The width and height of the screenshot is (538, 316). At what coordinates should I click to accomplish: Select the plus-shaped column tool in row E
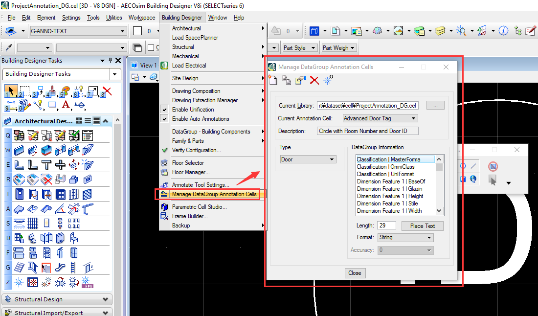point(60,165)
